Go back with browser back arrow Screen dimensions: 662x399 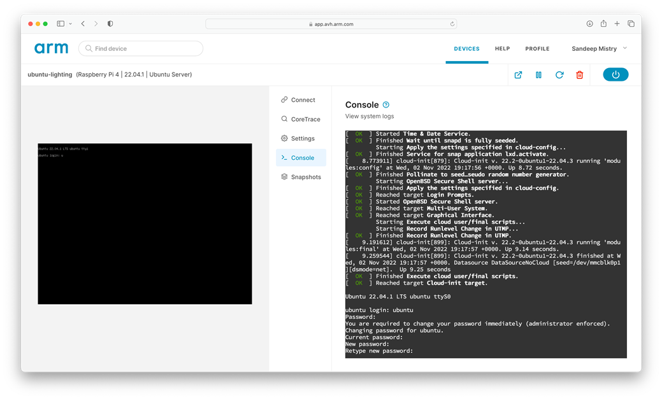(83, 24)
